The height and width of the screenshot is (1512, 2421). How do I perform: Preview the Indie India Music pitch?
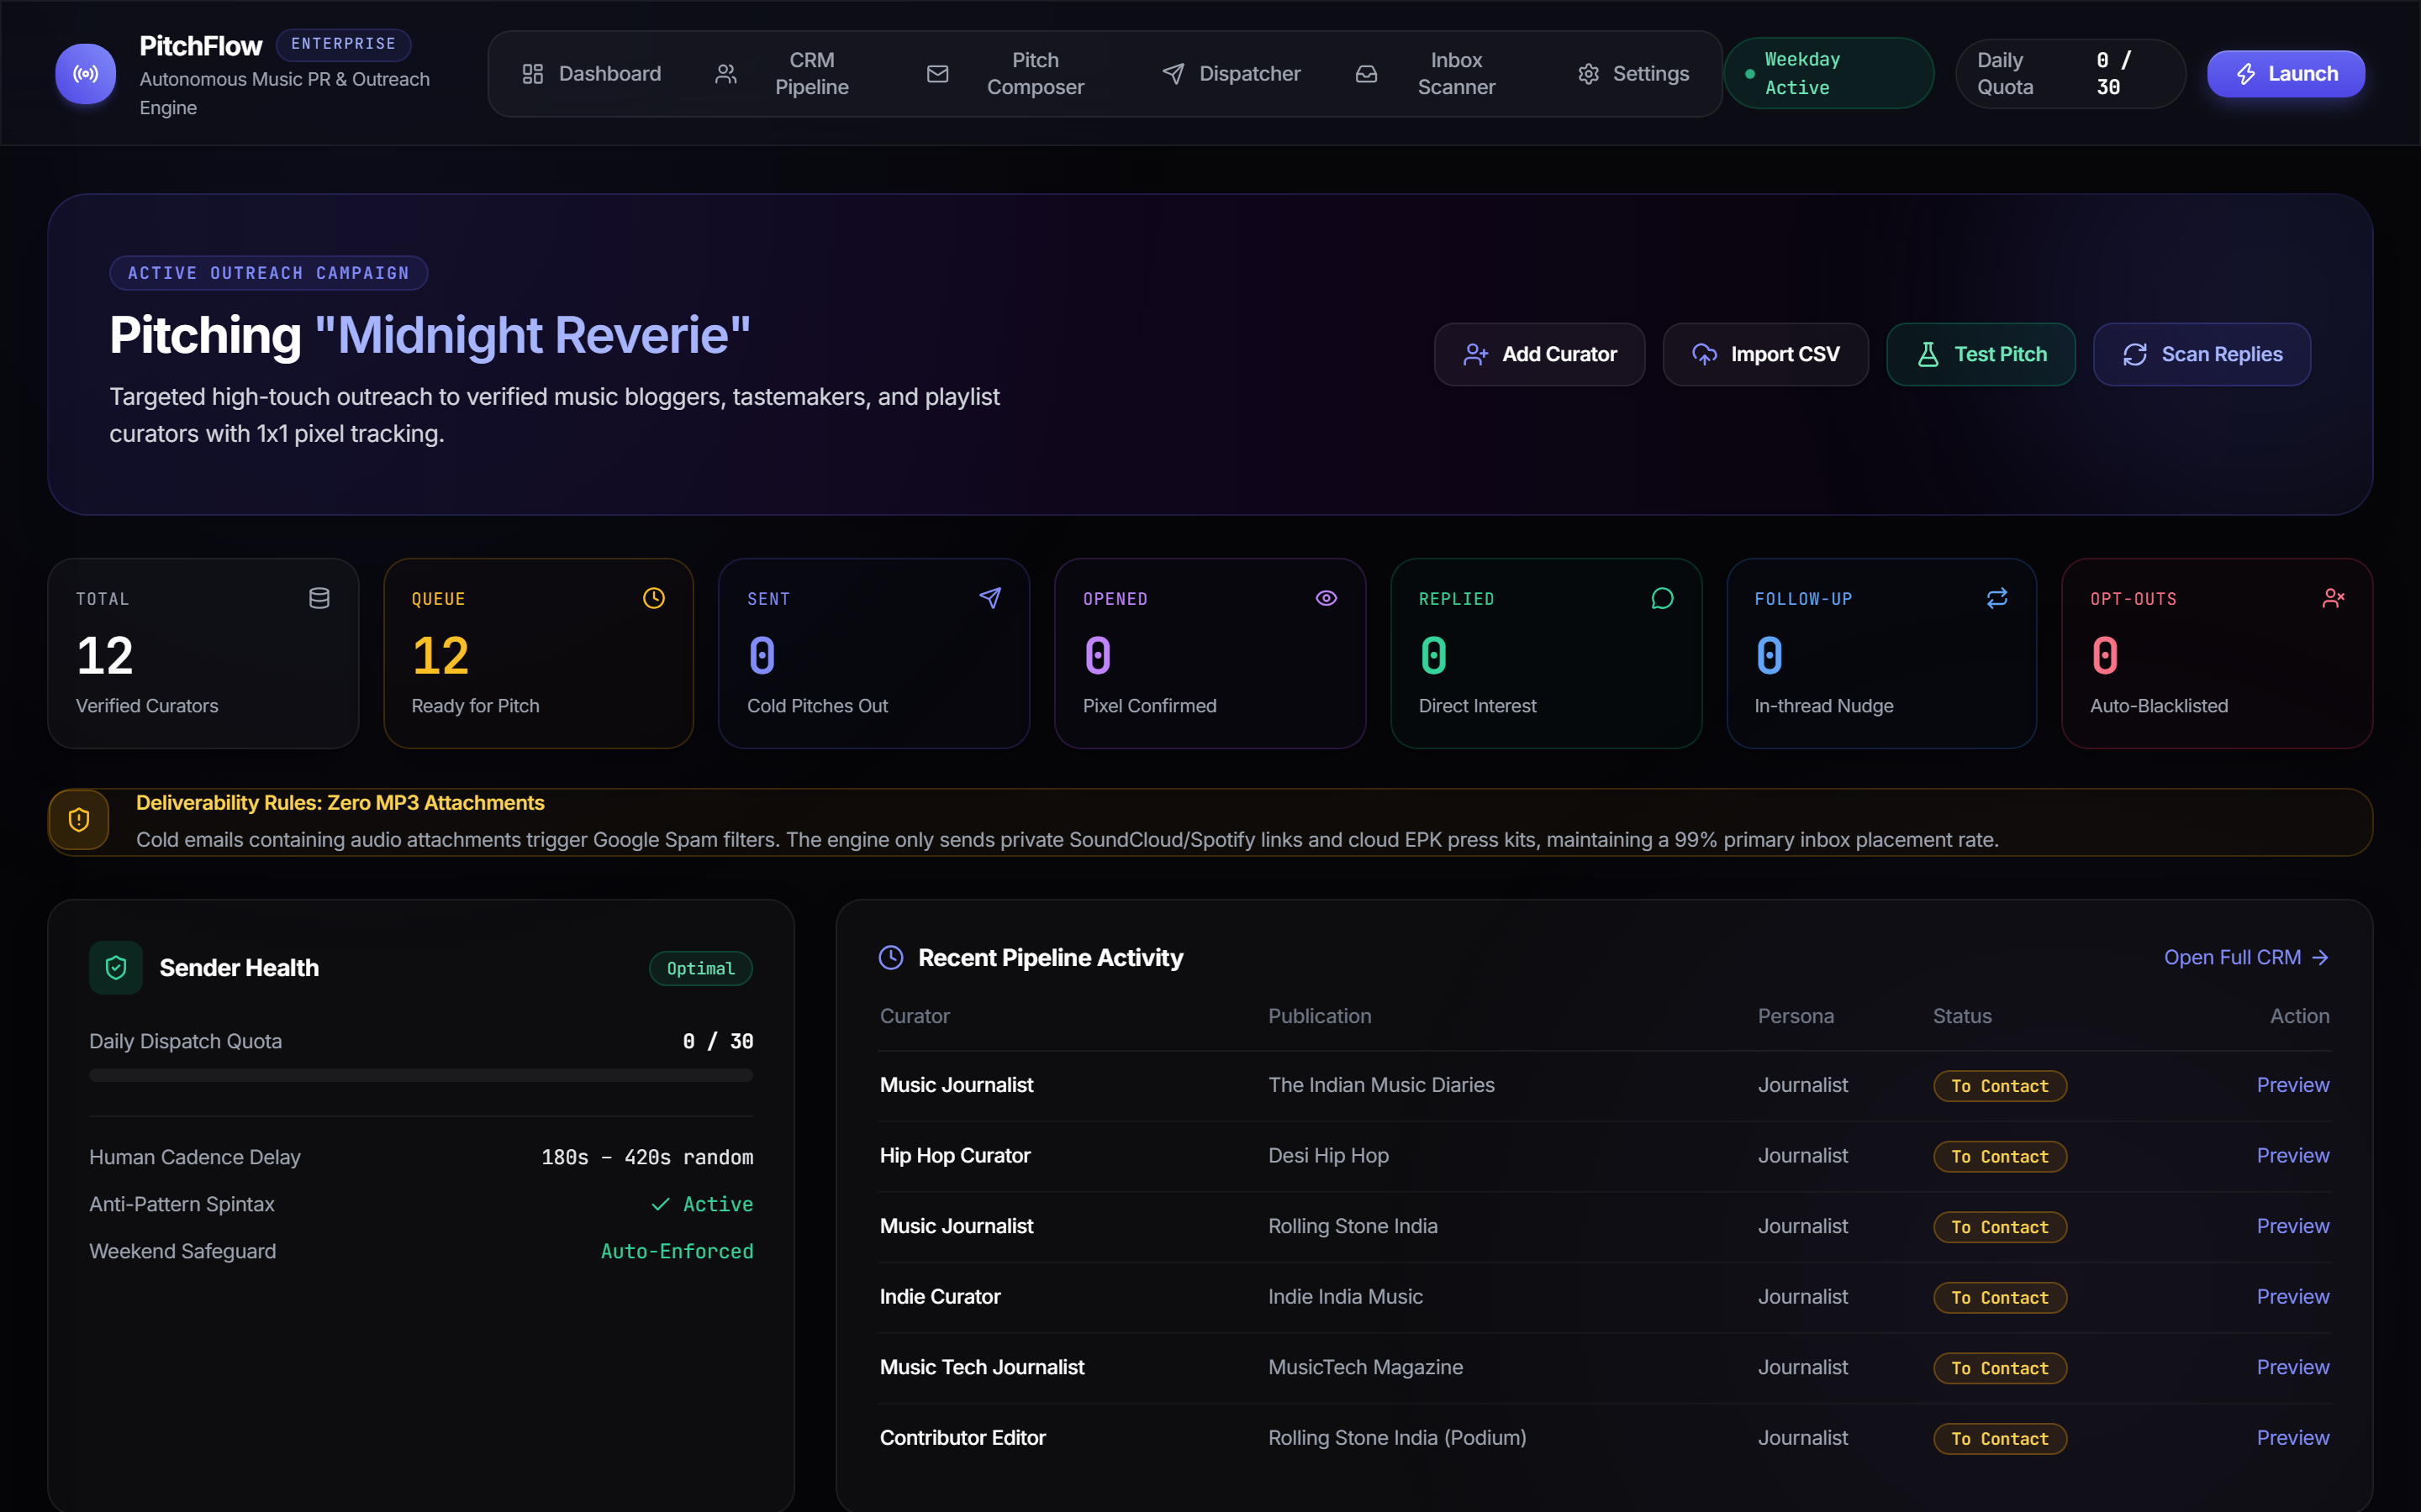tap(2293, 1296)
